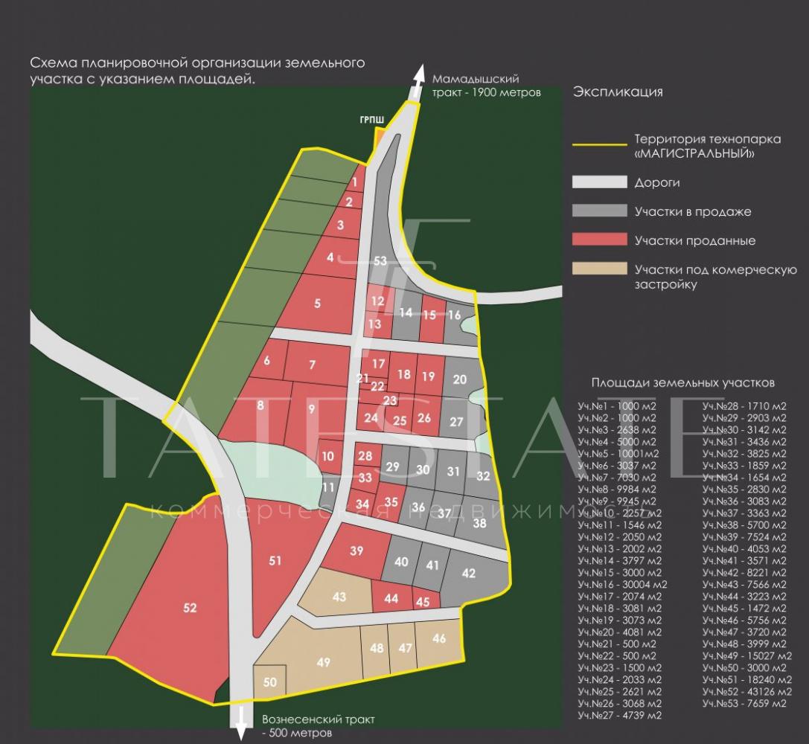Click the small plot numbered 50
Image resolution: width=809 pixels, height=744 pixels.
(269, 682)
